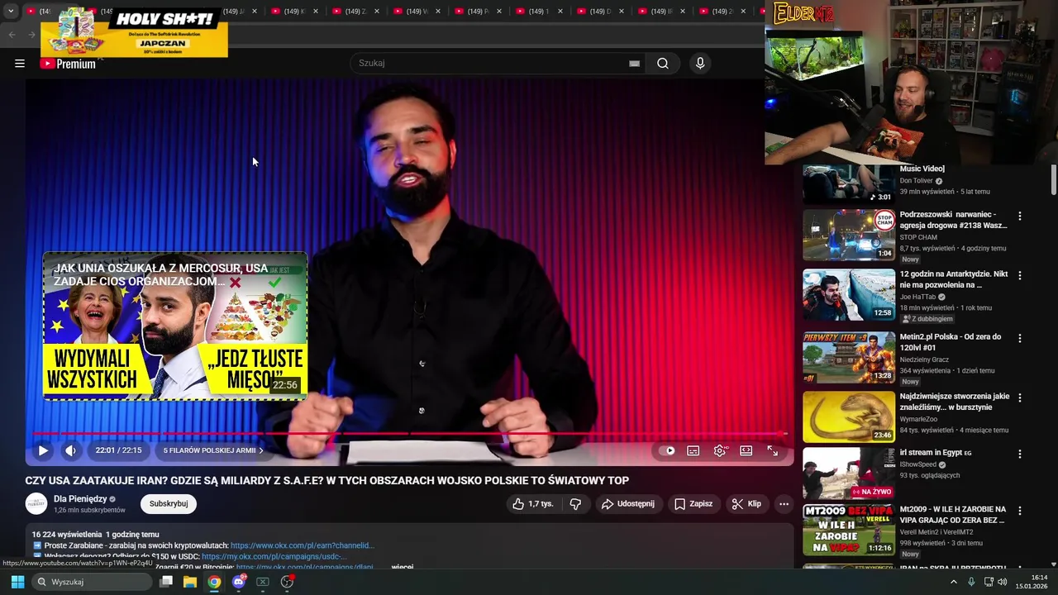Open system tray volume speaker icon

coord(1003,582)
